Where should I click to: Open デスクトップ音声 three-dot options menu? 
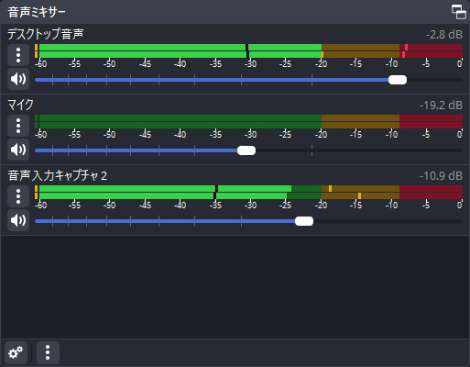[18, 55]
